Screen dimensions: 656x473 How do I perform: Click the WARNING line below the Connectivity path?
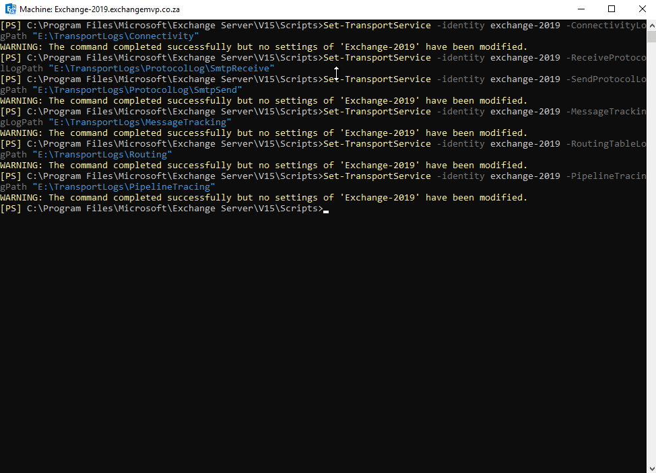pos(263,47)
